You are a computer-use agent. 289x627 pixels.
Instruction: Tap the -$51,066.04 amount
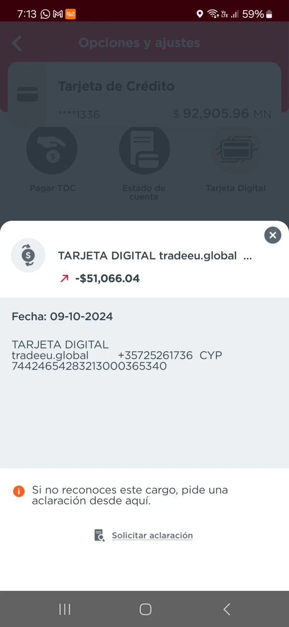point(107,278)
